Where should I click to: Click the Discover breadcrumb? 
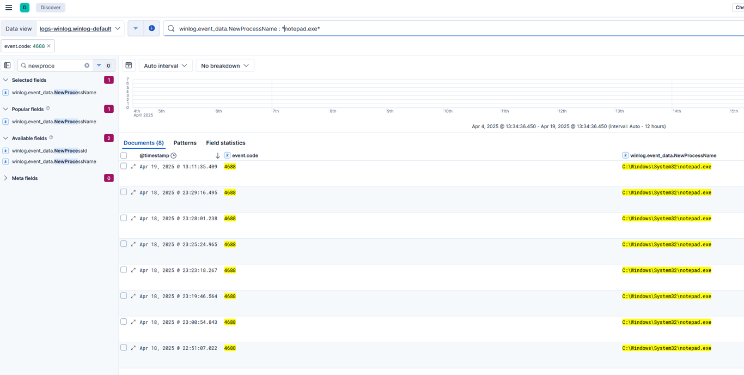(x=51, y=8)
